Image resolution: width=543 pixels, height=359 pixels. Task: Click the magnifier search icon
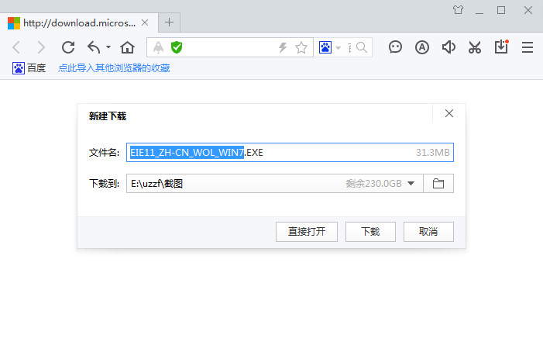pos(362,47)
